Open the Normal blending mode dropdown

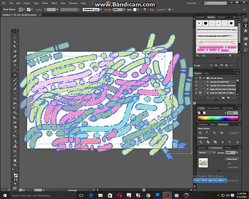(x=207, y=153)
